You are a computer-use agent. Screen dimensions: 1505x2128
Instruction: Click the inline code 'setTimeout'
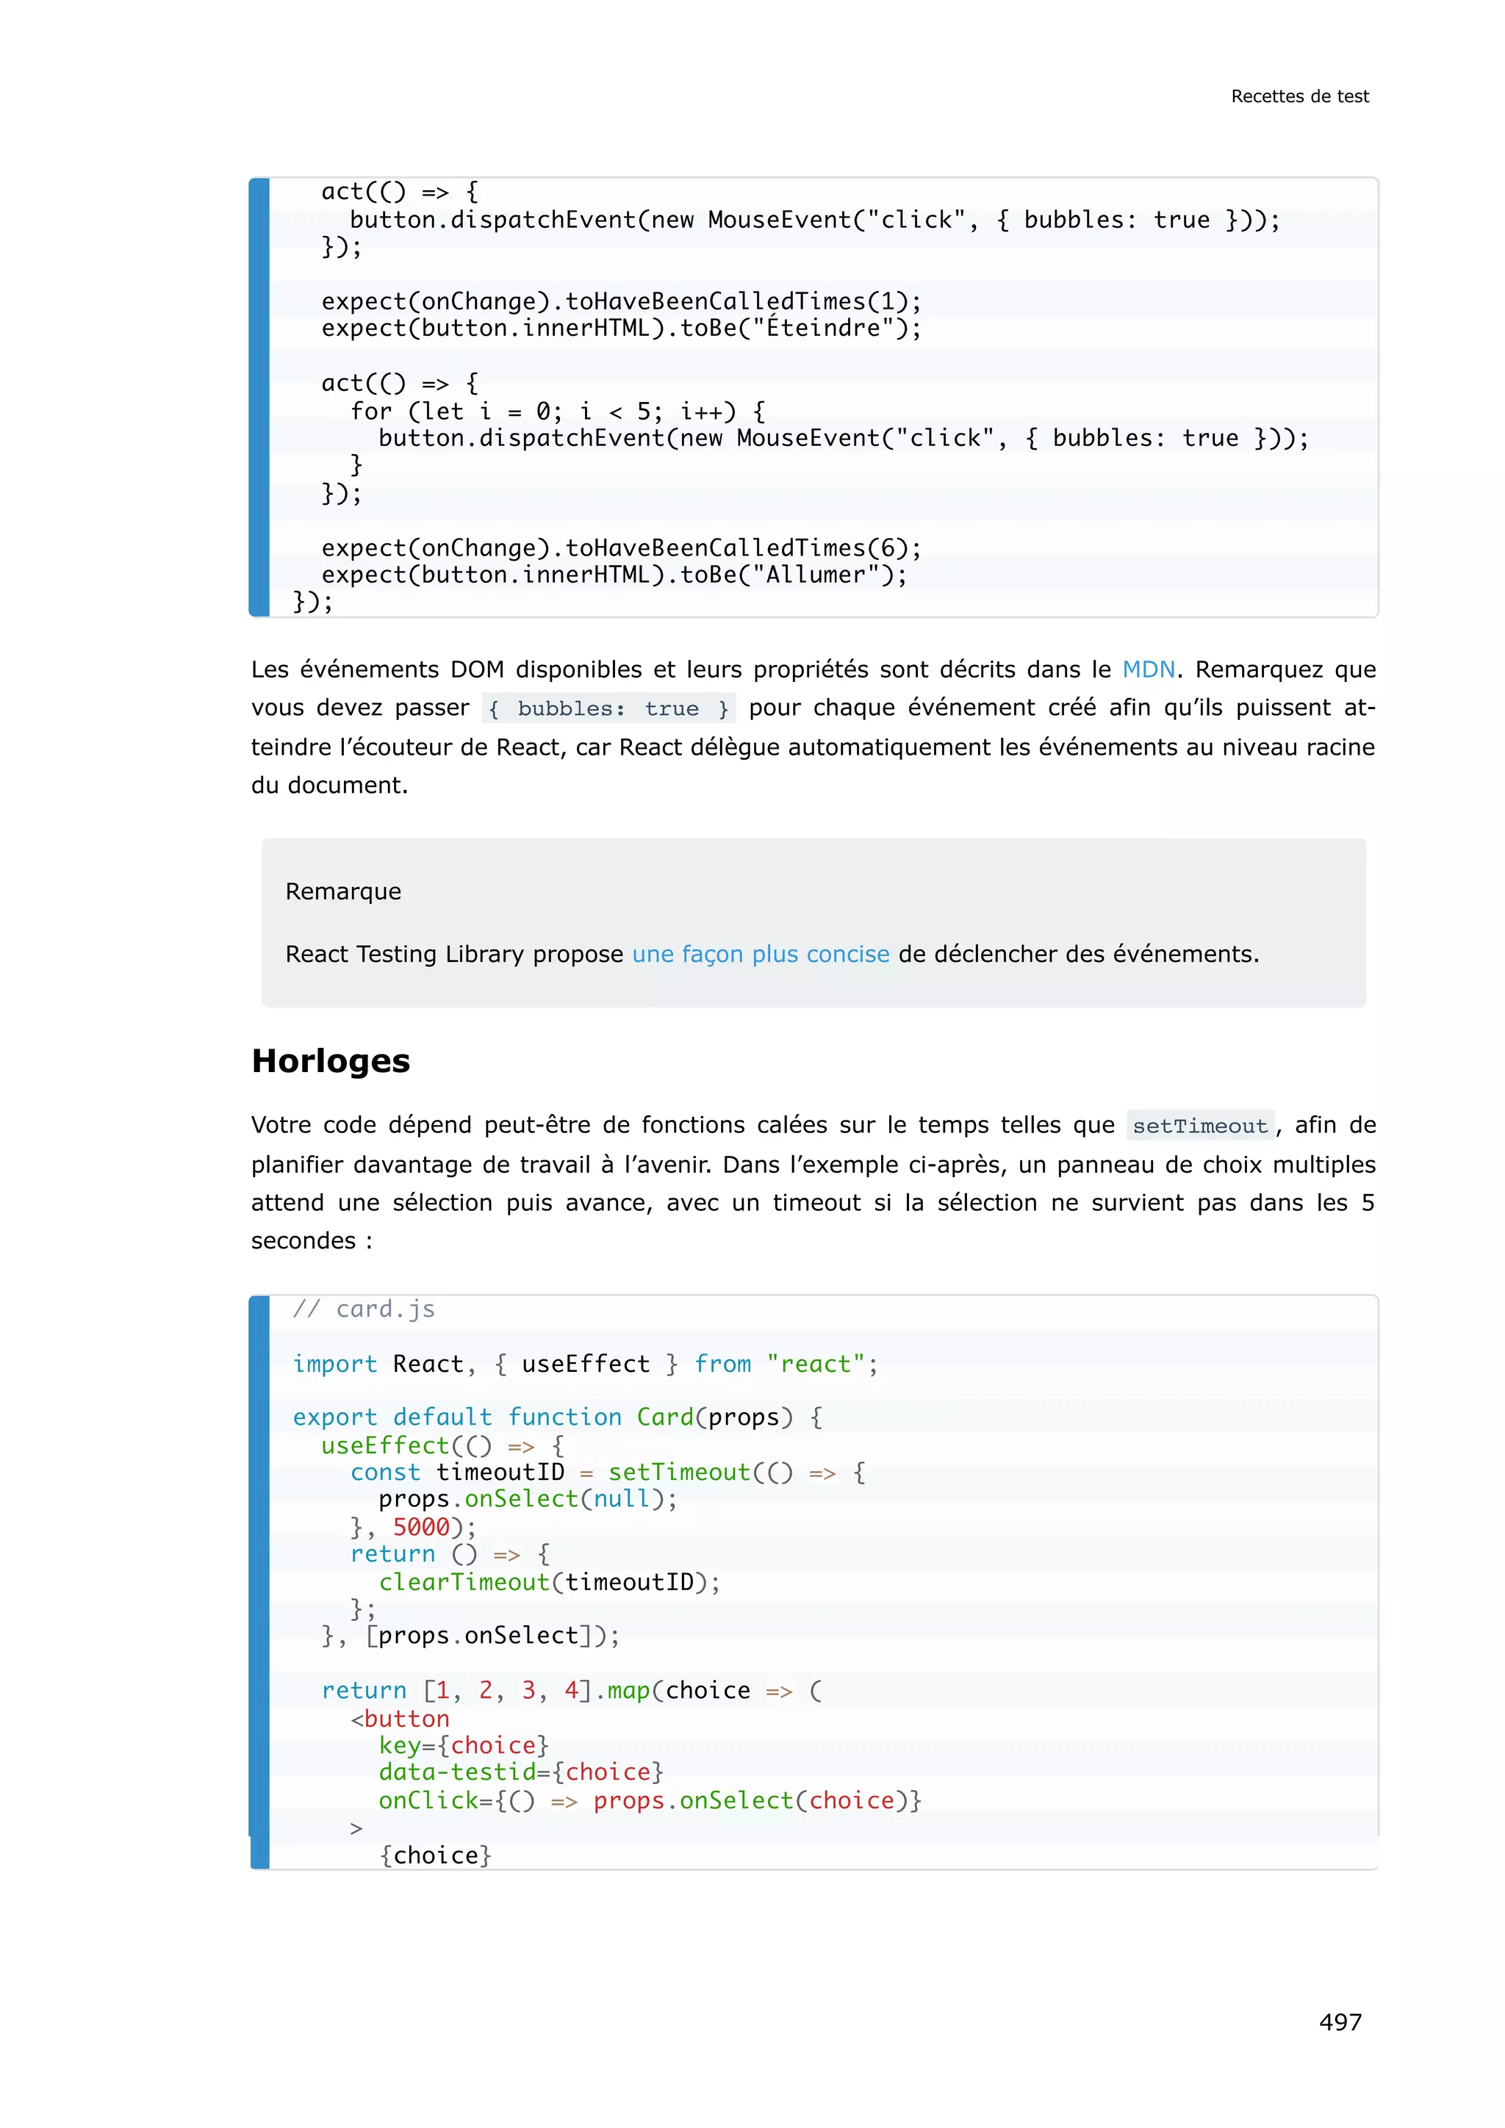coord(1200,1126)
